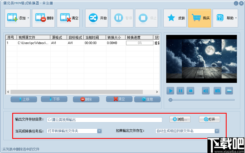The image size is (245, 153).
Task: Click the 清空 button below the list
Action: point(119,99)
